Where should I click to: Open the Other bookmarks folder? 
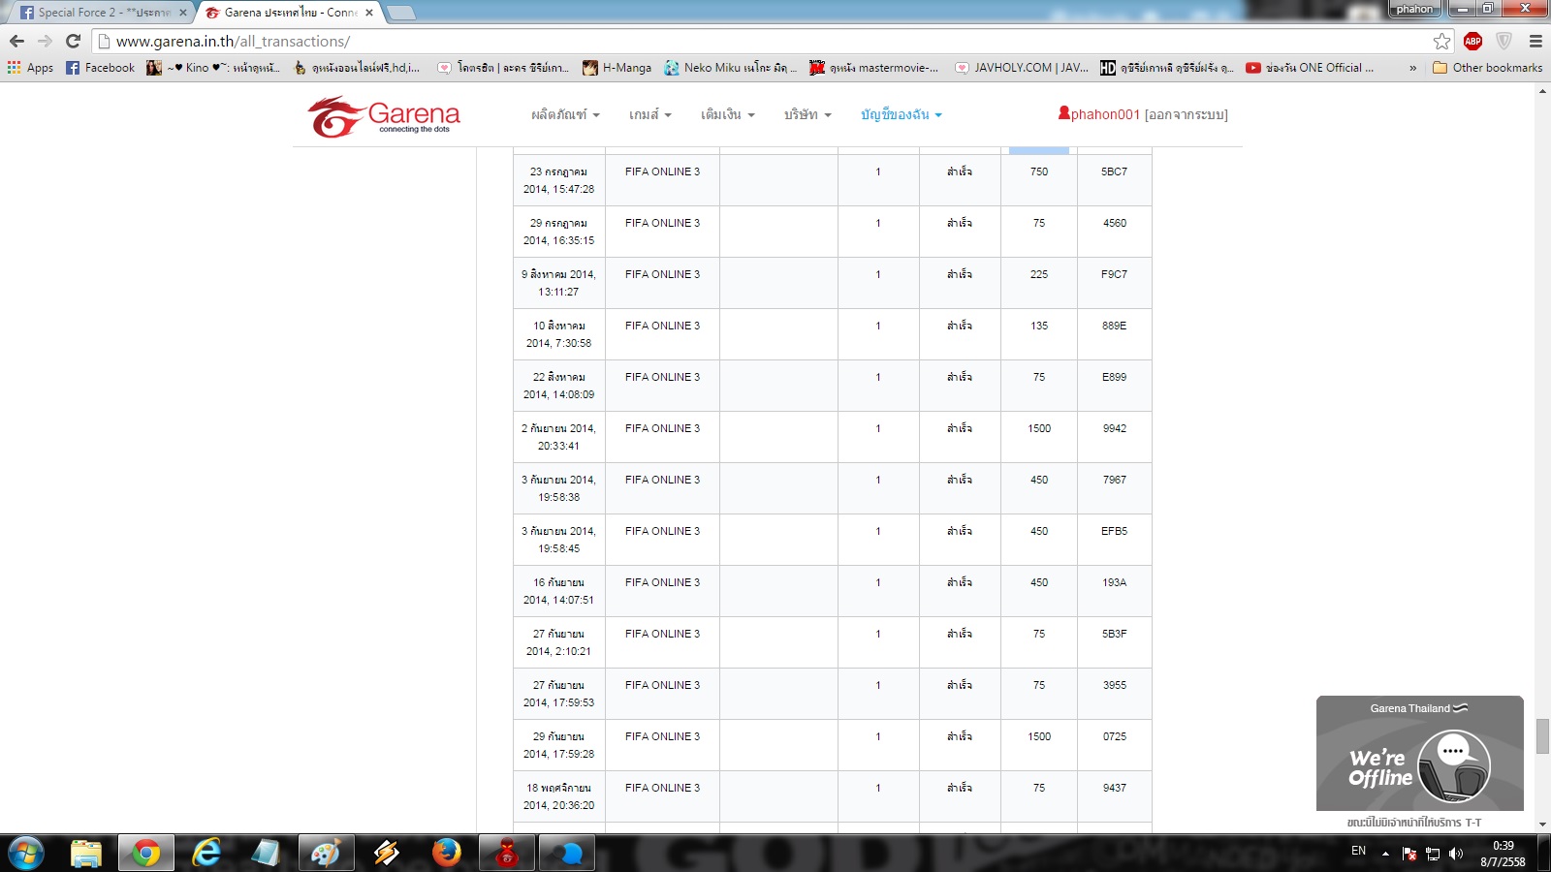(1487, 68)
